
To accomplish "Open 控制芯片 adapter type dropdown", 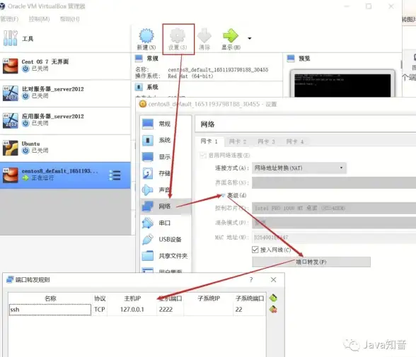I will pyautogui.click(x=334, y=208).
